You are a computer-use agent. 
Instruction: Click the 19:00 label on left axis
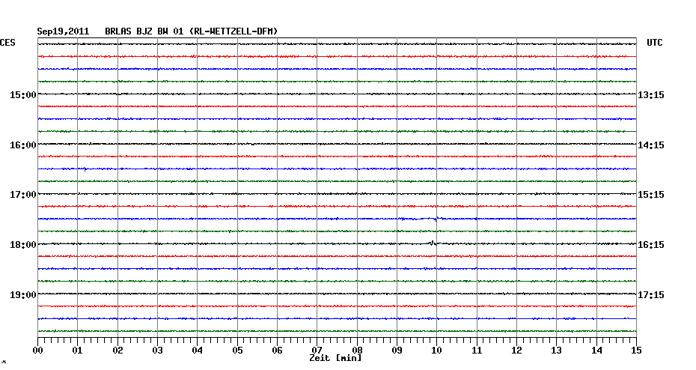pos(23,294)
